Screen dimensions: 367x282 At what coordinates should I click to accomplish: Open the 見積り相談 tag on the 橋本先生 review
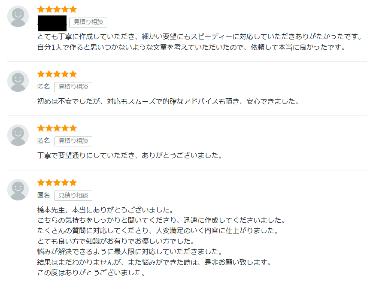click(x=73, y=195)
